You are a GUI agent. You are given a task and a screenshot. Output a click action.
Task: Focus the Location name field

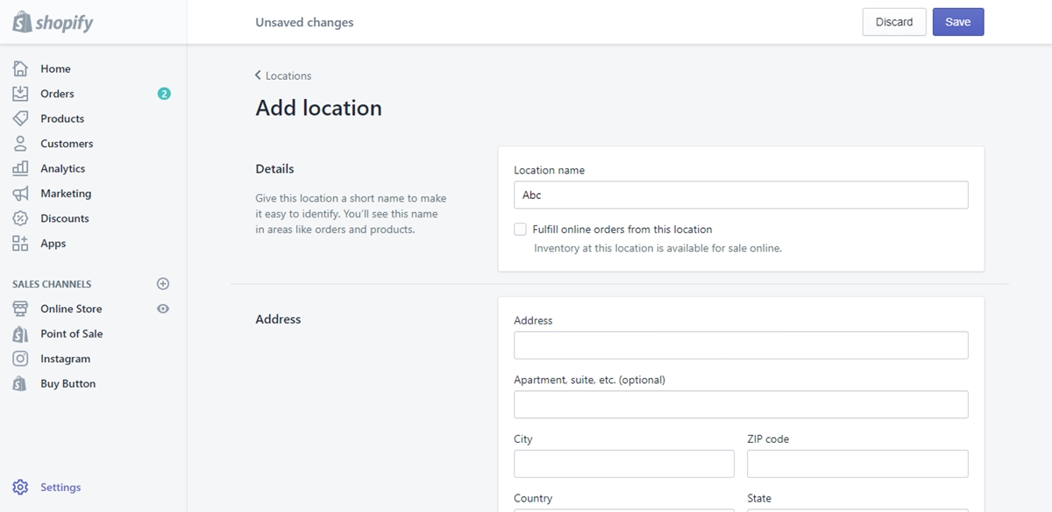[x=741, y=195]
